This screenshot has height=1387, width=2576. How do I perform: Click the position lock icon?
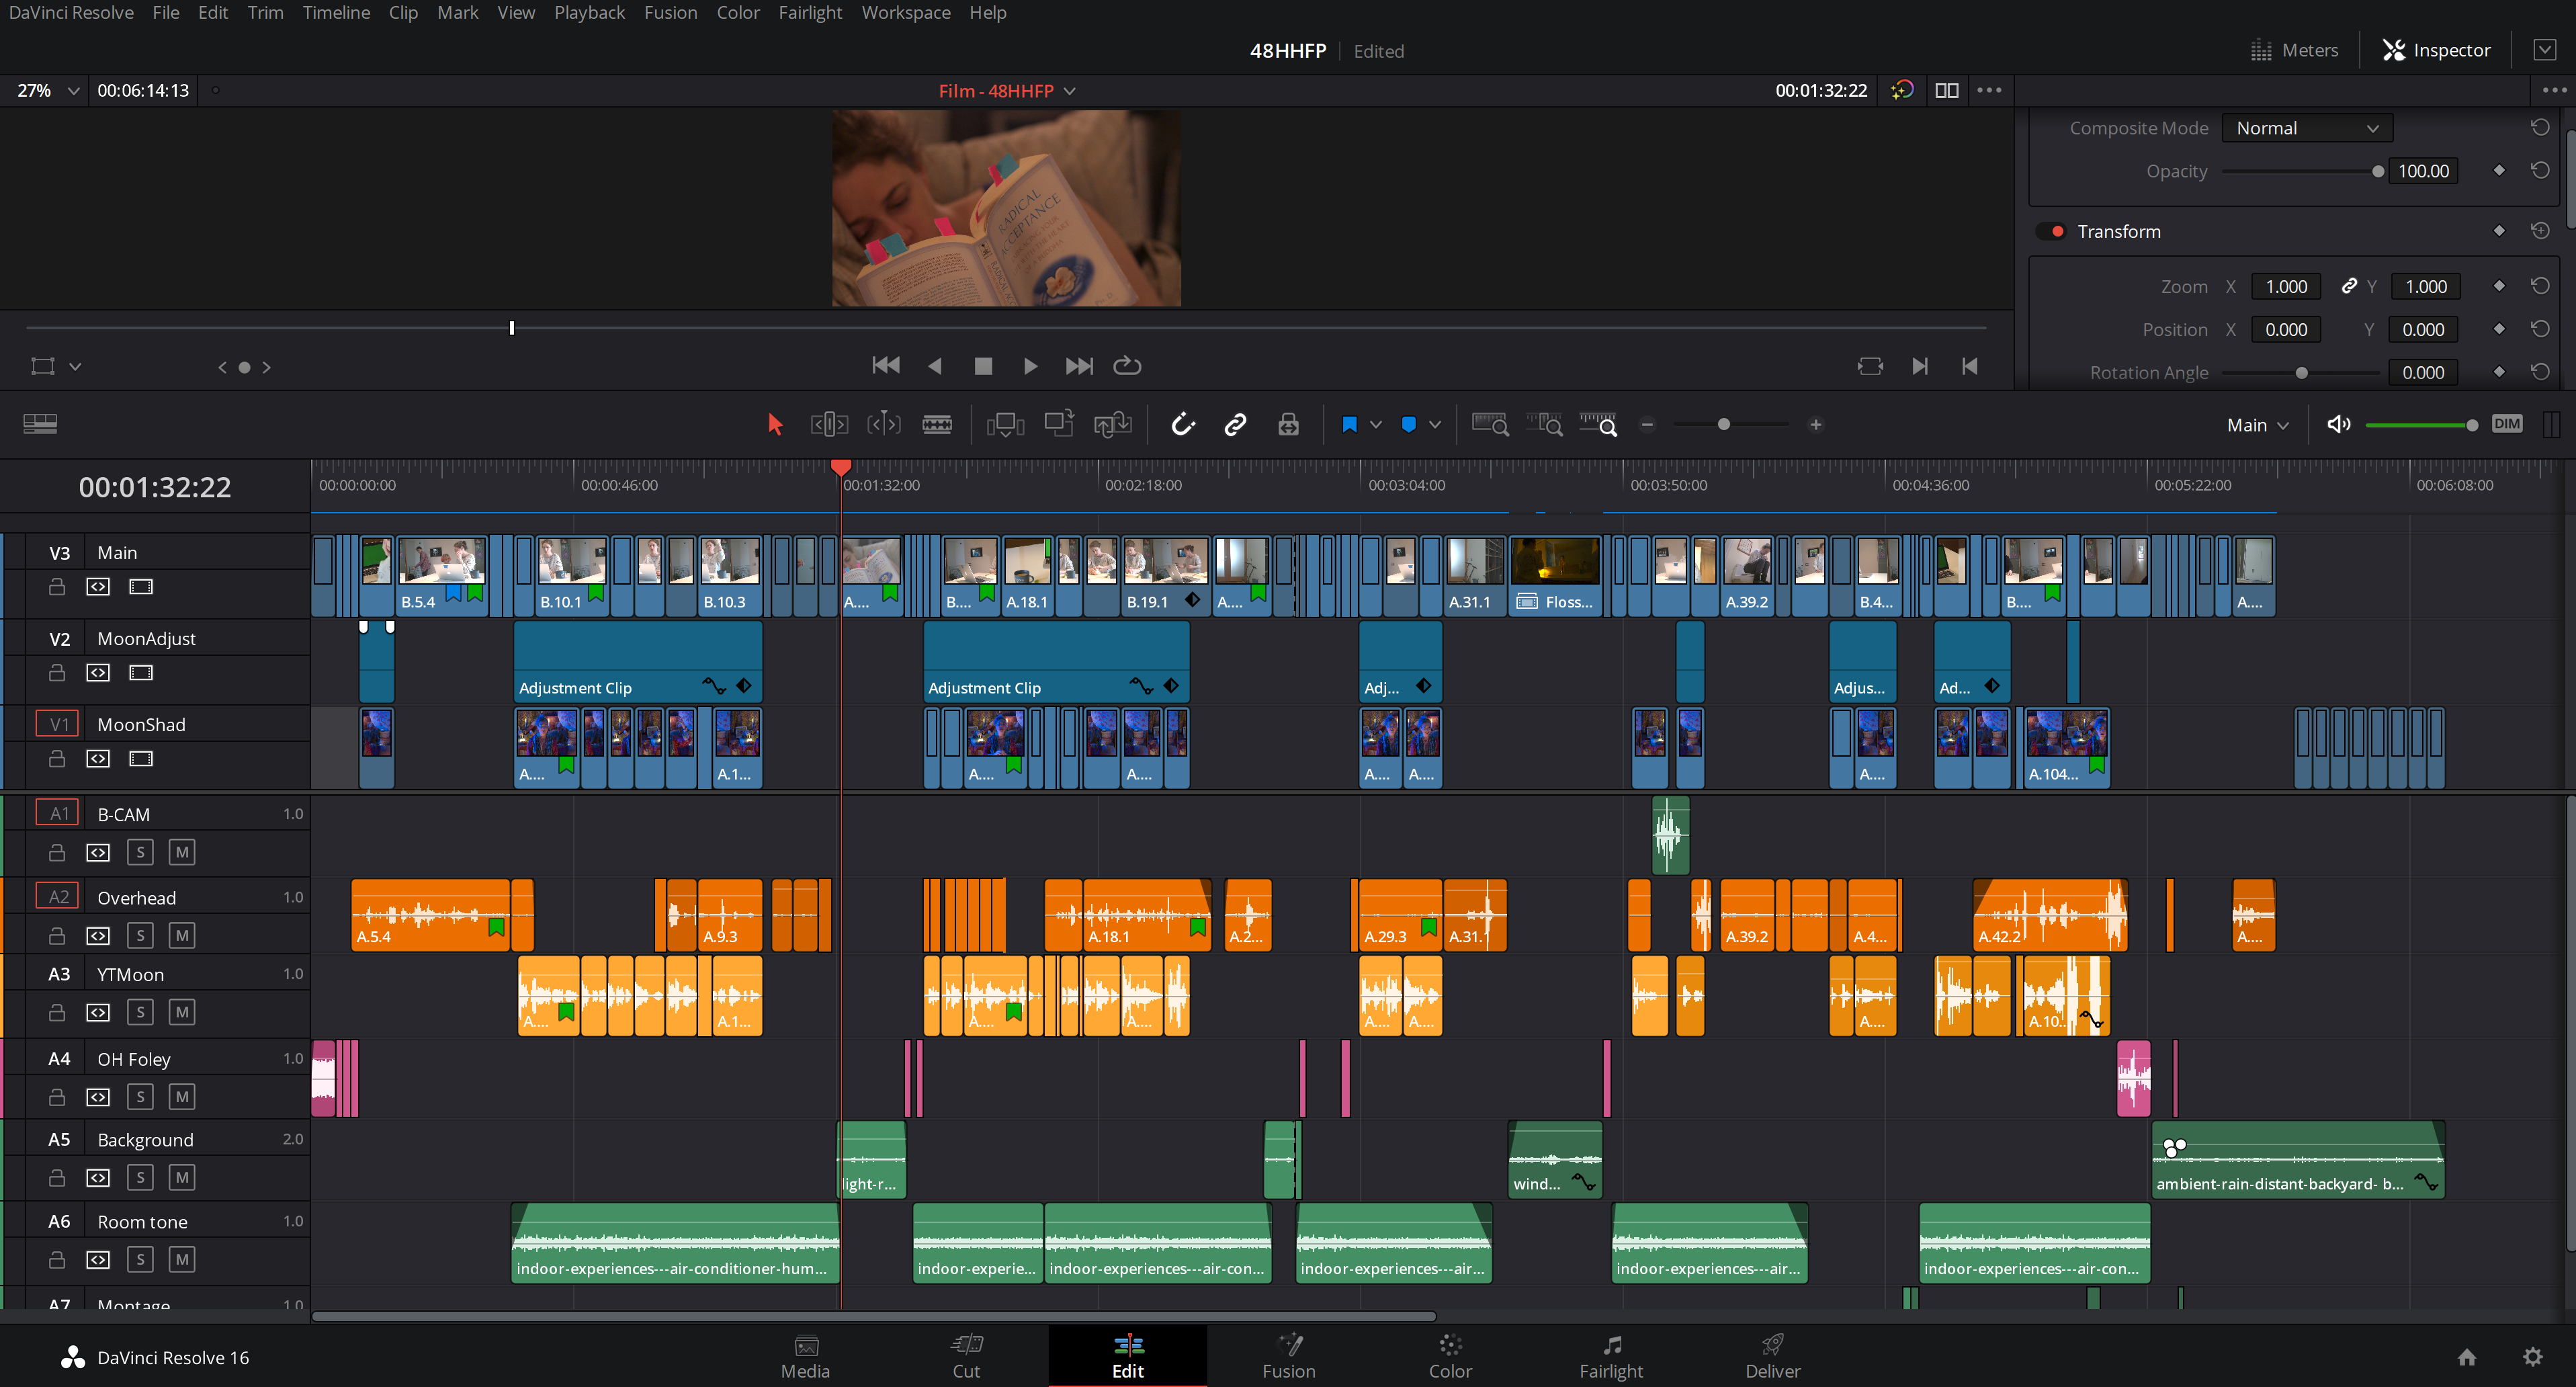tap(1288, 425)
